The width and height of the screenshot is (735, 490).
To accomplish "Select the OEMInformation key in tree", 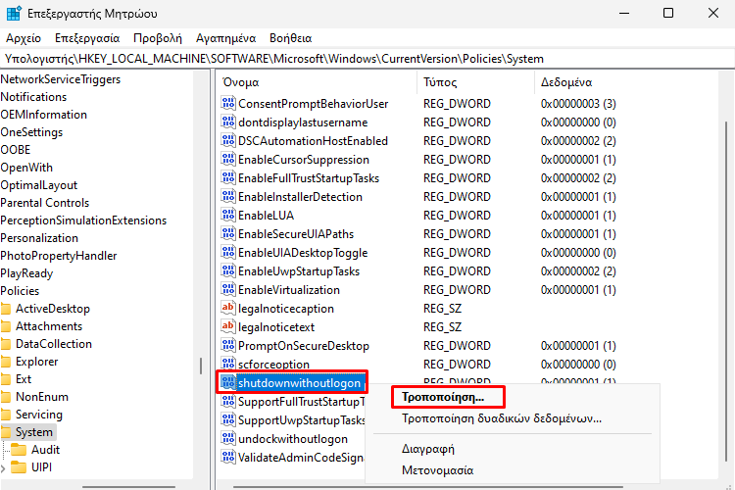I will [x=43, y=115].
